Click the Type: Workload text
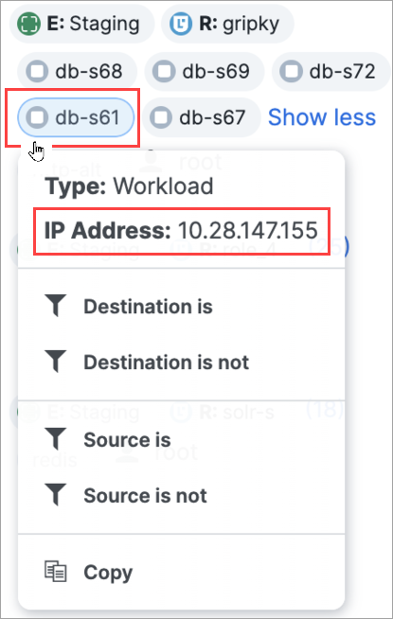This screenshot has height=619, width=393. (129, 186)
